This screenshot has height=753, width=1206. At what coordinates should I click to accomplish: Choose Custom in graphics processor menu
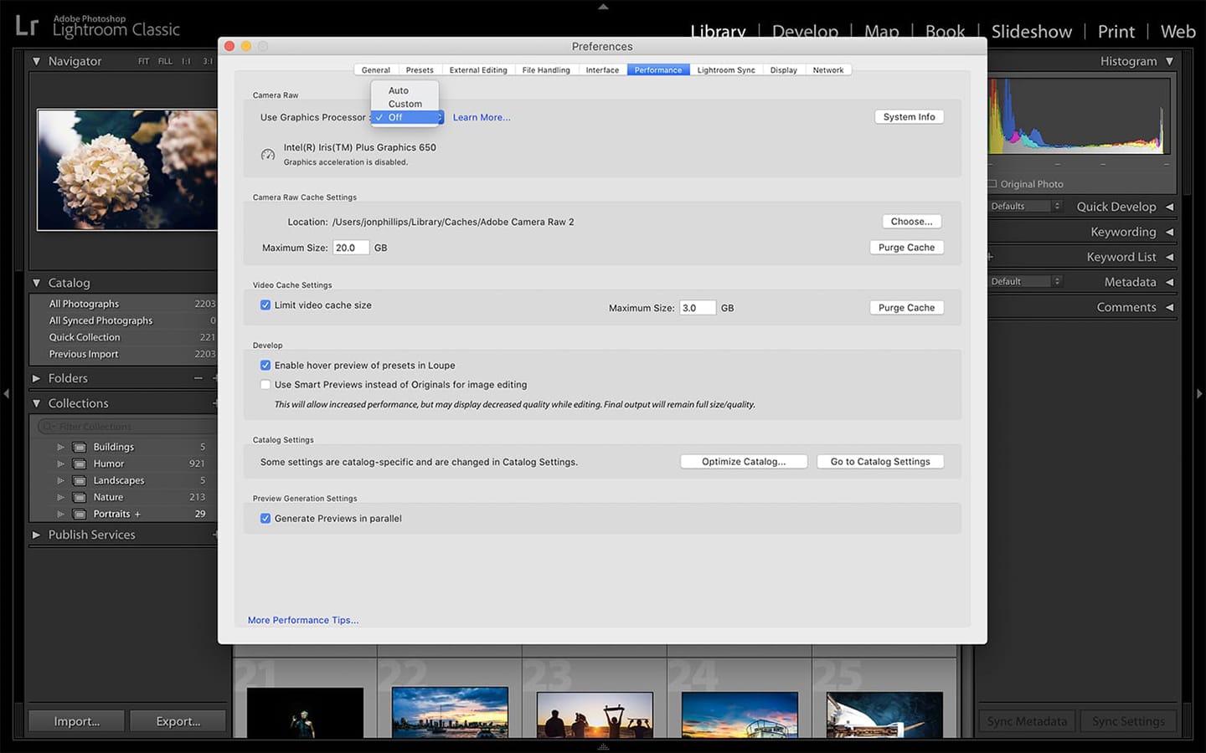click(405, 104)
